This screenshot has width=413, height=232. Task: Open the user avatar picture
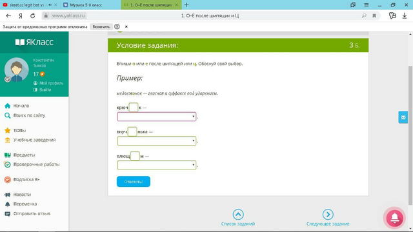pyautogui.click(x=17, y=70)
